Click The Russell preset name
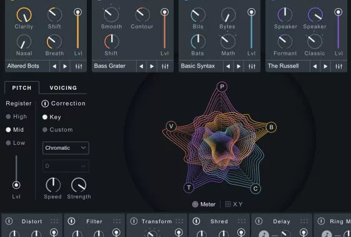The width and height of the screenshot is (351, 237). point(283,66)
